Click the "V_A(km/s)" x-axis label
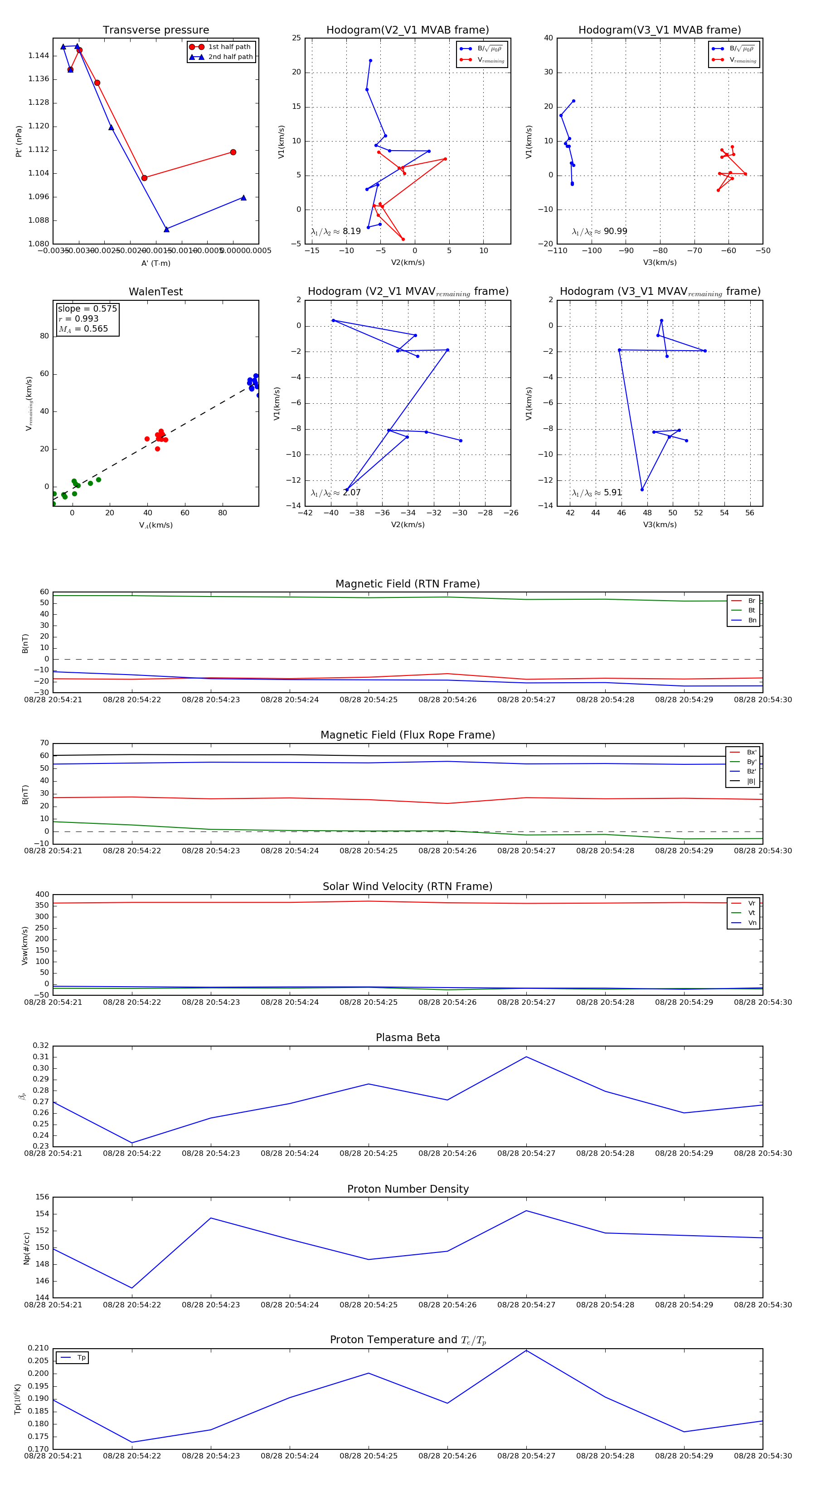816x1497 pixels. pos(155,525)
